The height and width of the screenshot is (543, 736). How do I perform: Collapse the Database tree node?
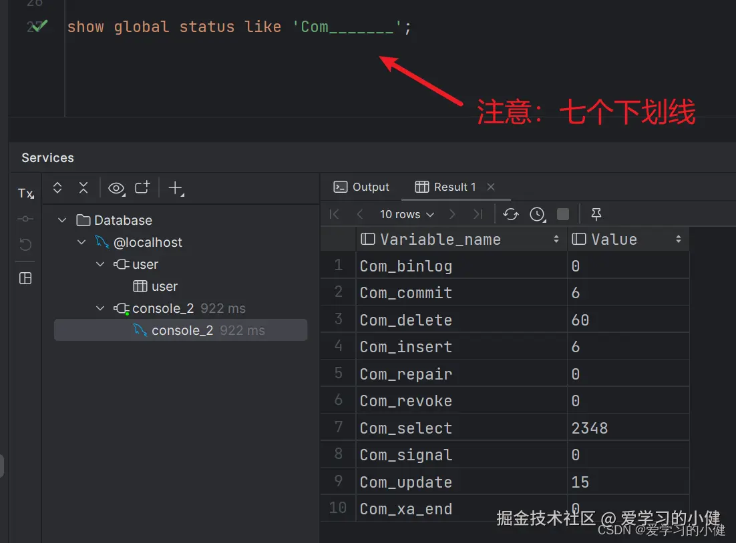(x=62, y=220)
